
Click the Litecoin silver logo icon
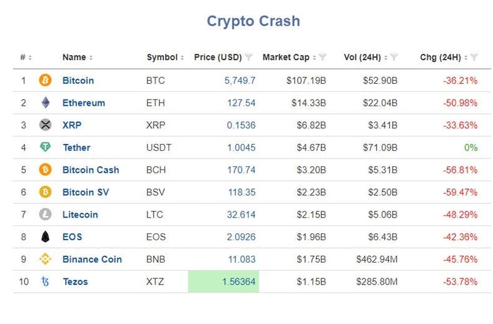tap(45, 215)
